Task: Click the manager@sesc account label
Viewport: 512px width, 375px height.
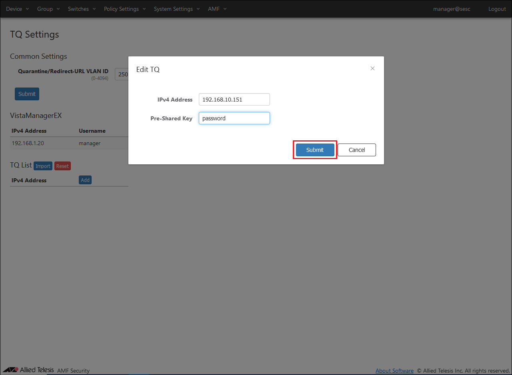Action: tap(452, 9)
